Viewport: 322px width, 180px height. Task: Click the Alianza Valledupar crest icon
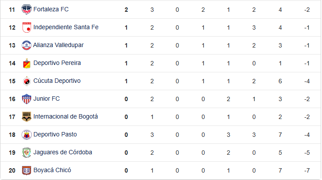(x=27, y=45)
